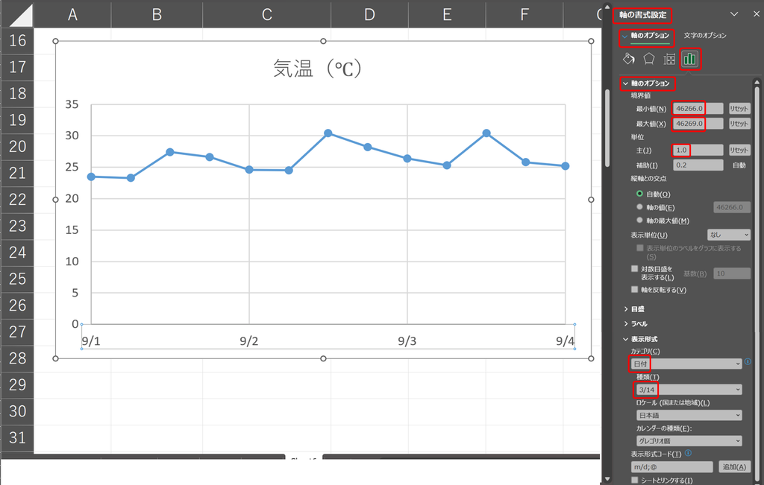Select row header 20
The height and width of the screenshot is (485, 764).
click(18, 147)
